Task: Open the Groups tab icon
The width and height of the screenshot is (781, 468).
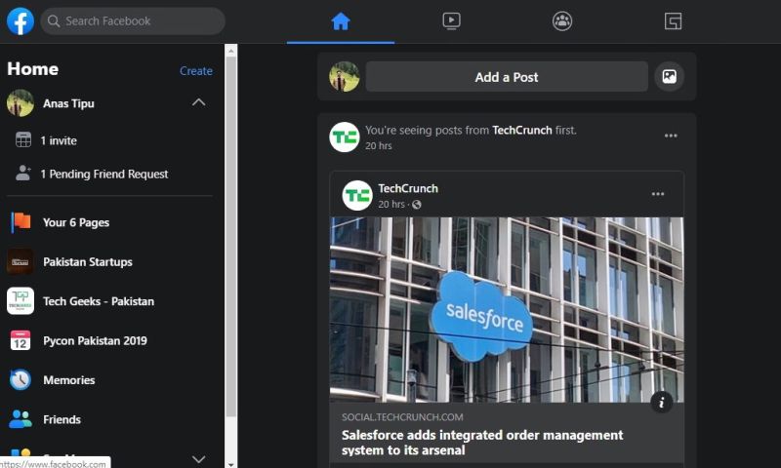Action: pos(562,20)
